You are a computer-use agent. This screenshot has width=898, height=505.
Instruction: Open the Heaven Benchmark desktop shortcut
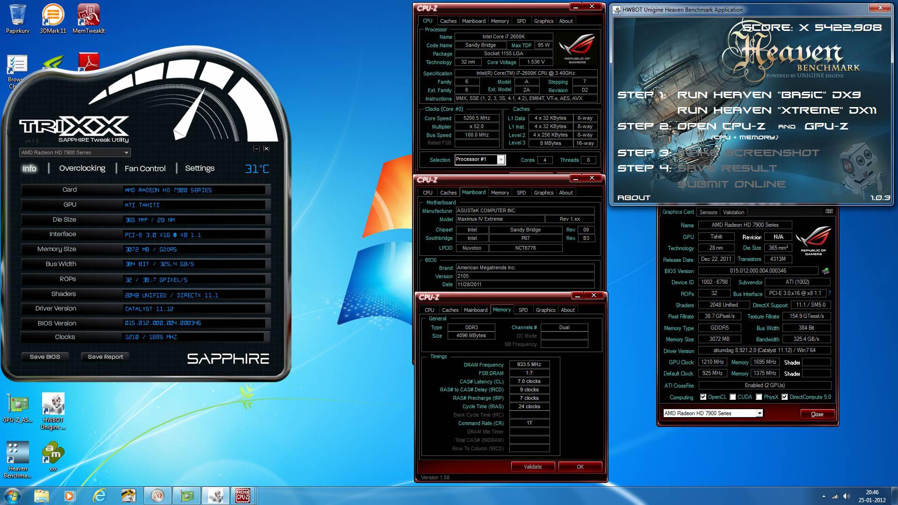(18, 460)
